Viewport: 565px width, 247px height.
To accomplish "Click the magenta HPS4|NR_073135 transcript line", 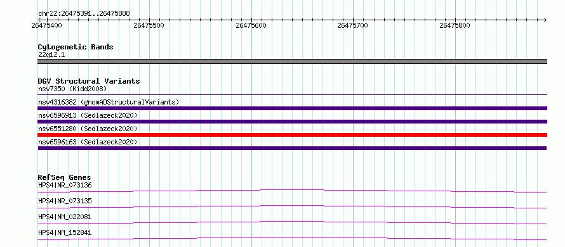I will coord(292,206).
